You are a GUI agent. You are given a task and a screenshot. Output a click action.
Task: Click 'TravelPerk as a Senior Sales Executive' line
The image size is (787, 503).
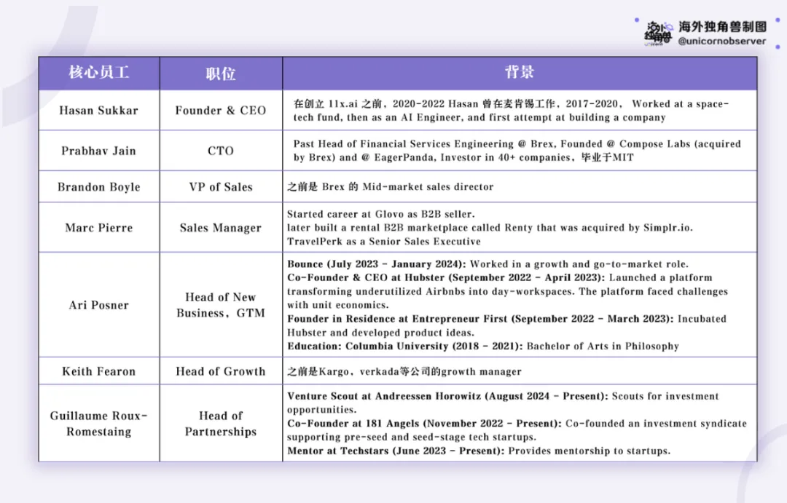(x=384, y=241)
